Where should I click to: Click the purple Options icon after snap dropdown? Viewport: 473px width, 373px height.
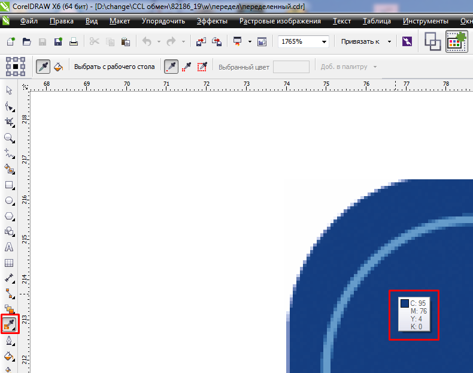407,41
